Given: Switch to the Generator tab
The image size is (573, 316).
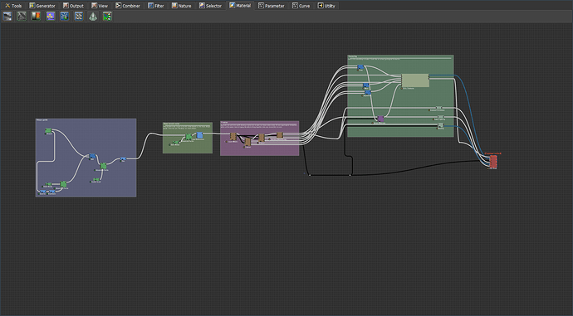Looking at the screenshot, I should [42, 6].
